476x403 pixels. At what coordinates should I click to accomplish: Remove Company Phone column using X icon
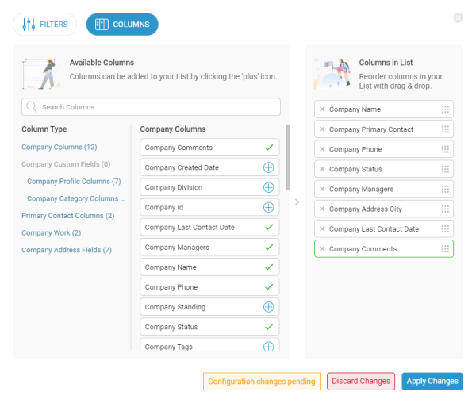pyautogui.click(x=321, y=149)
